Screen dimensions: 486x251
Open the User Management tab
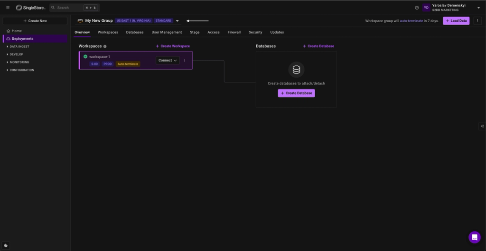pos(167,32)
